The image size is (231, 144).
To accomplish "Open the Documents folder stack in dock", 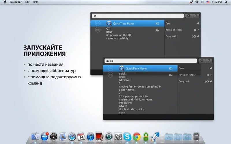I will (x=178, y=137).
